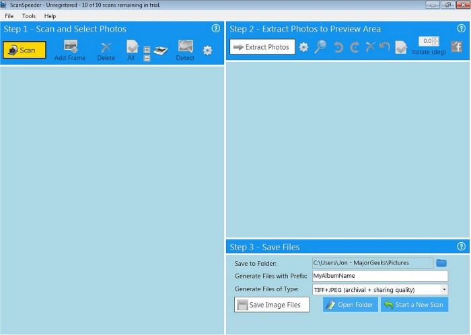Click the Save Image Files button
Image resolution: width=471 pixels, height=335 pixels.
pyautogui.click(x=272, y=305)
